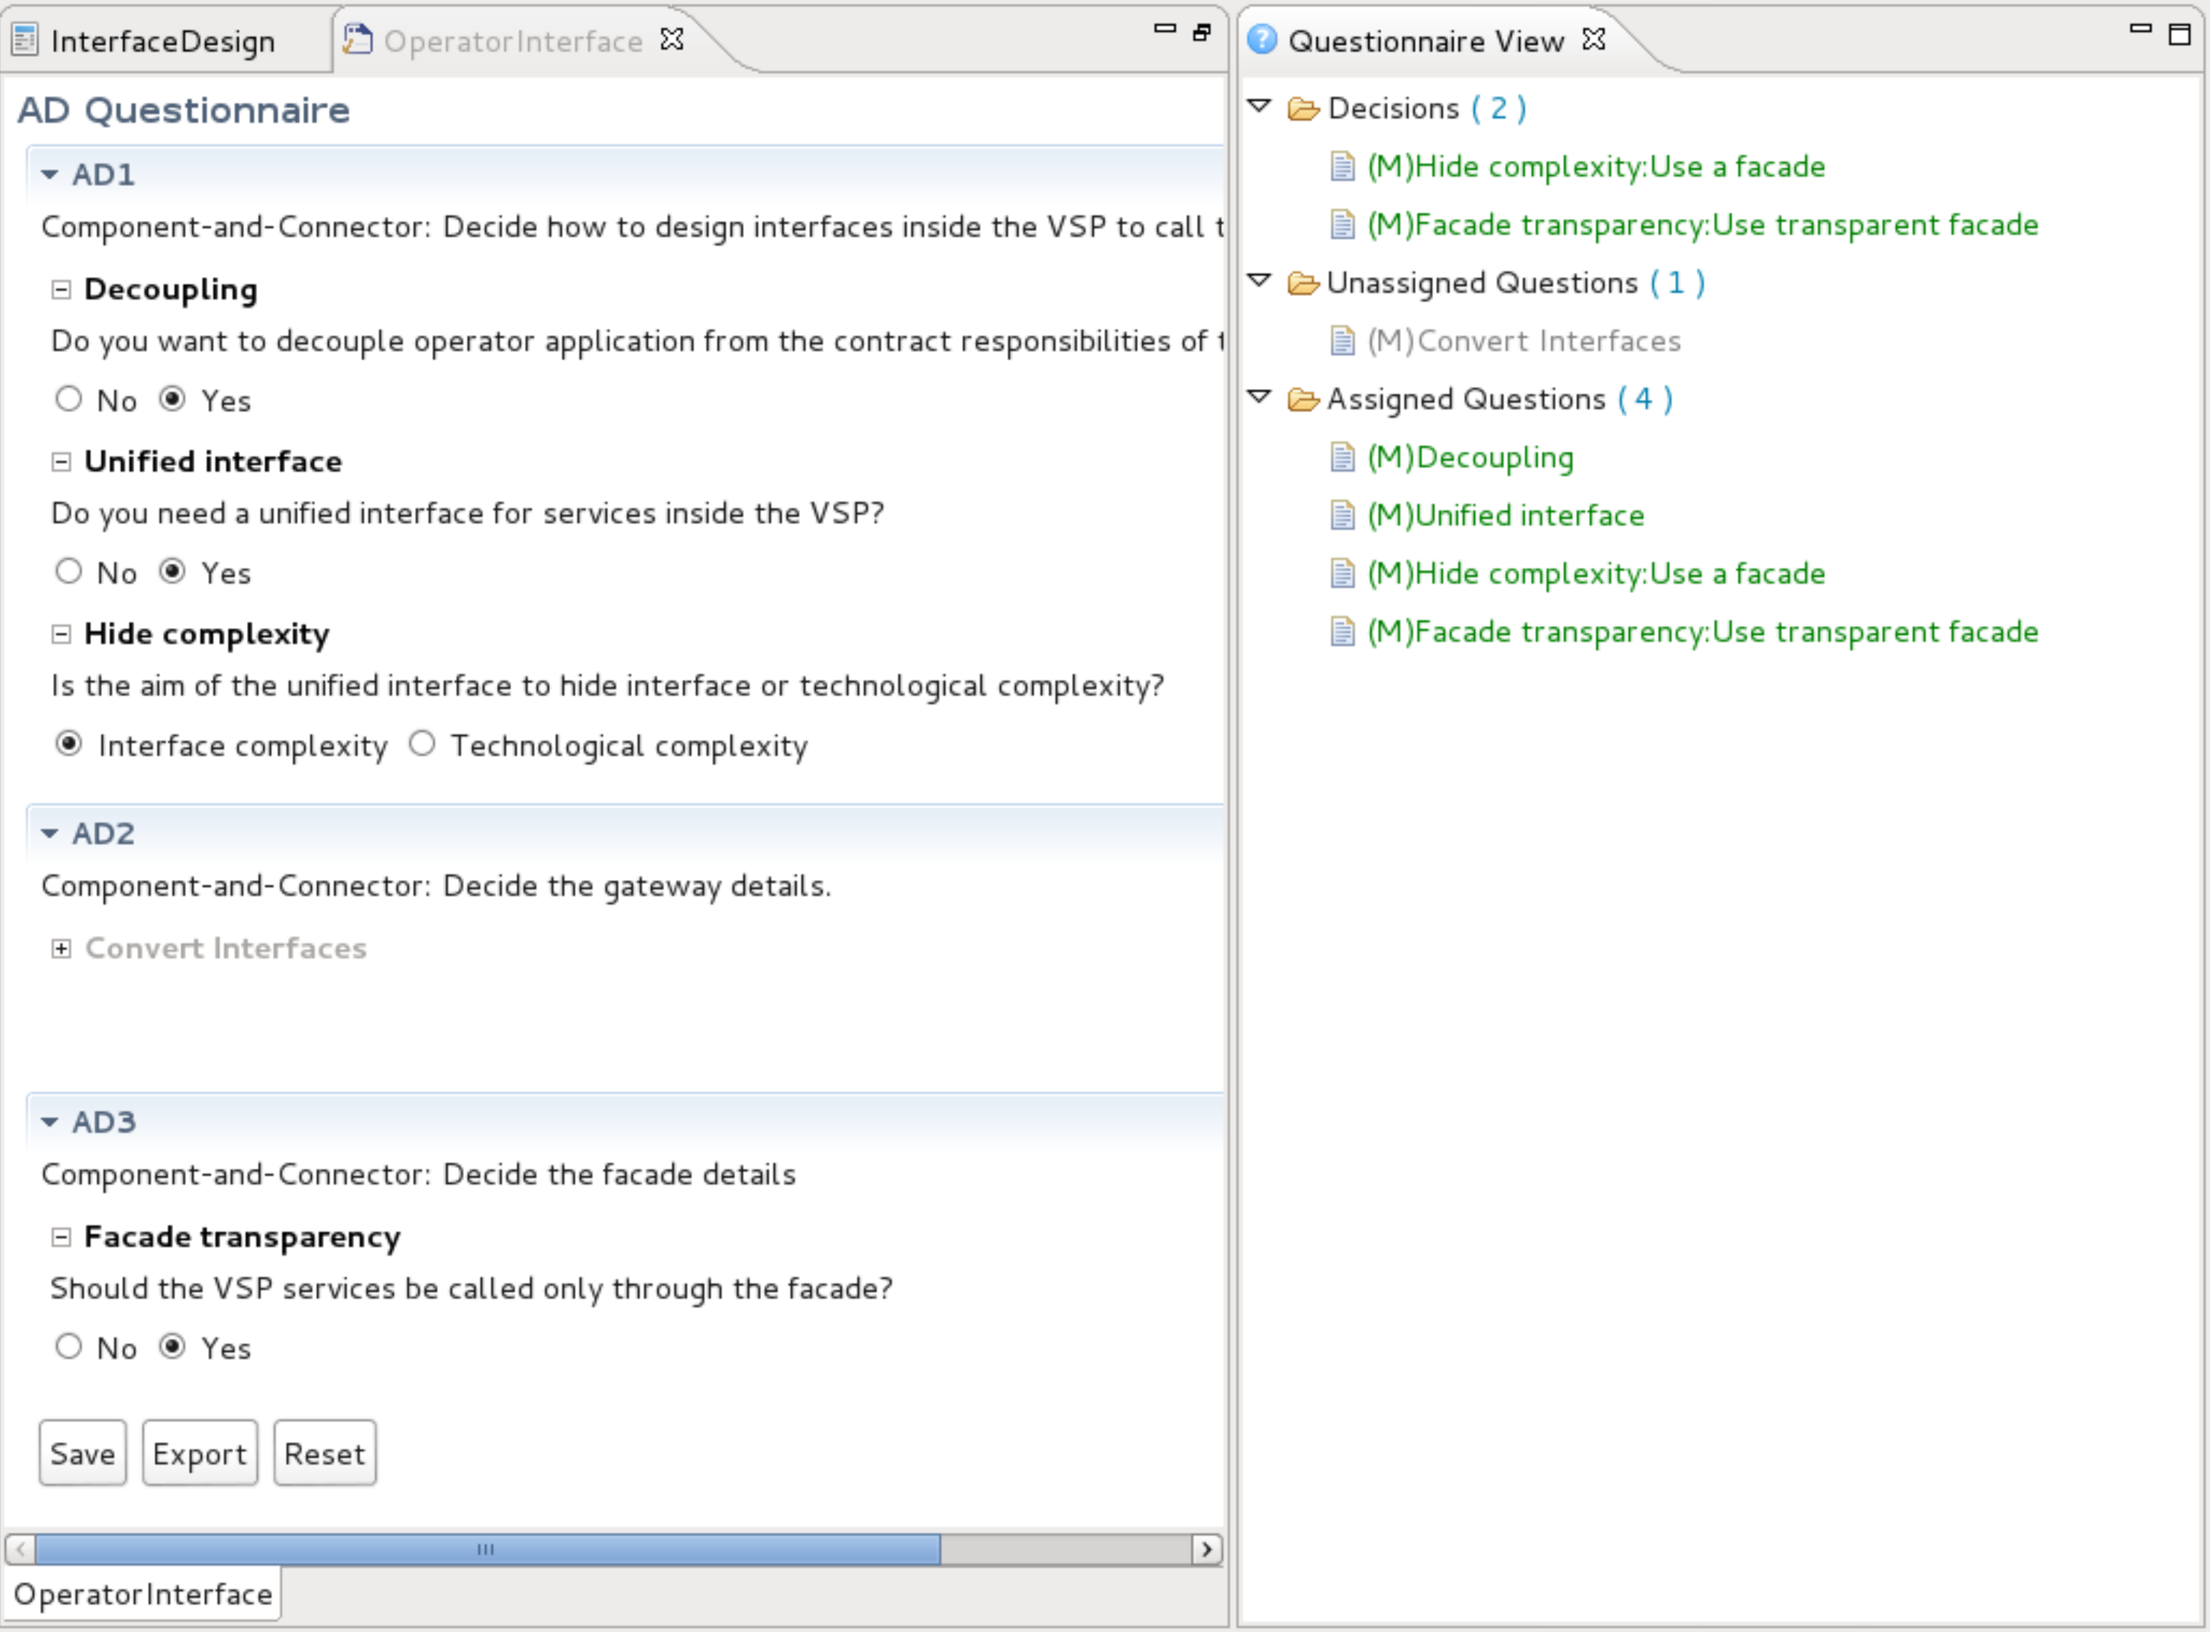
Task: Select (M)Unified interface assigned question
Action: (1506, 516)
